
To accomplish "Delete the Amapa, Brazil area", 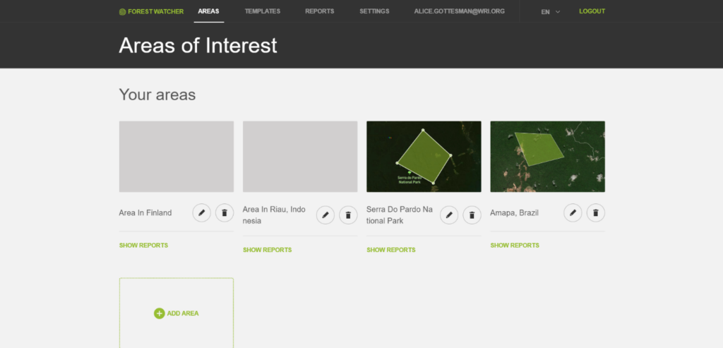I will point(596,213).
